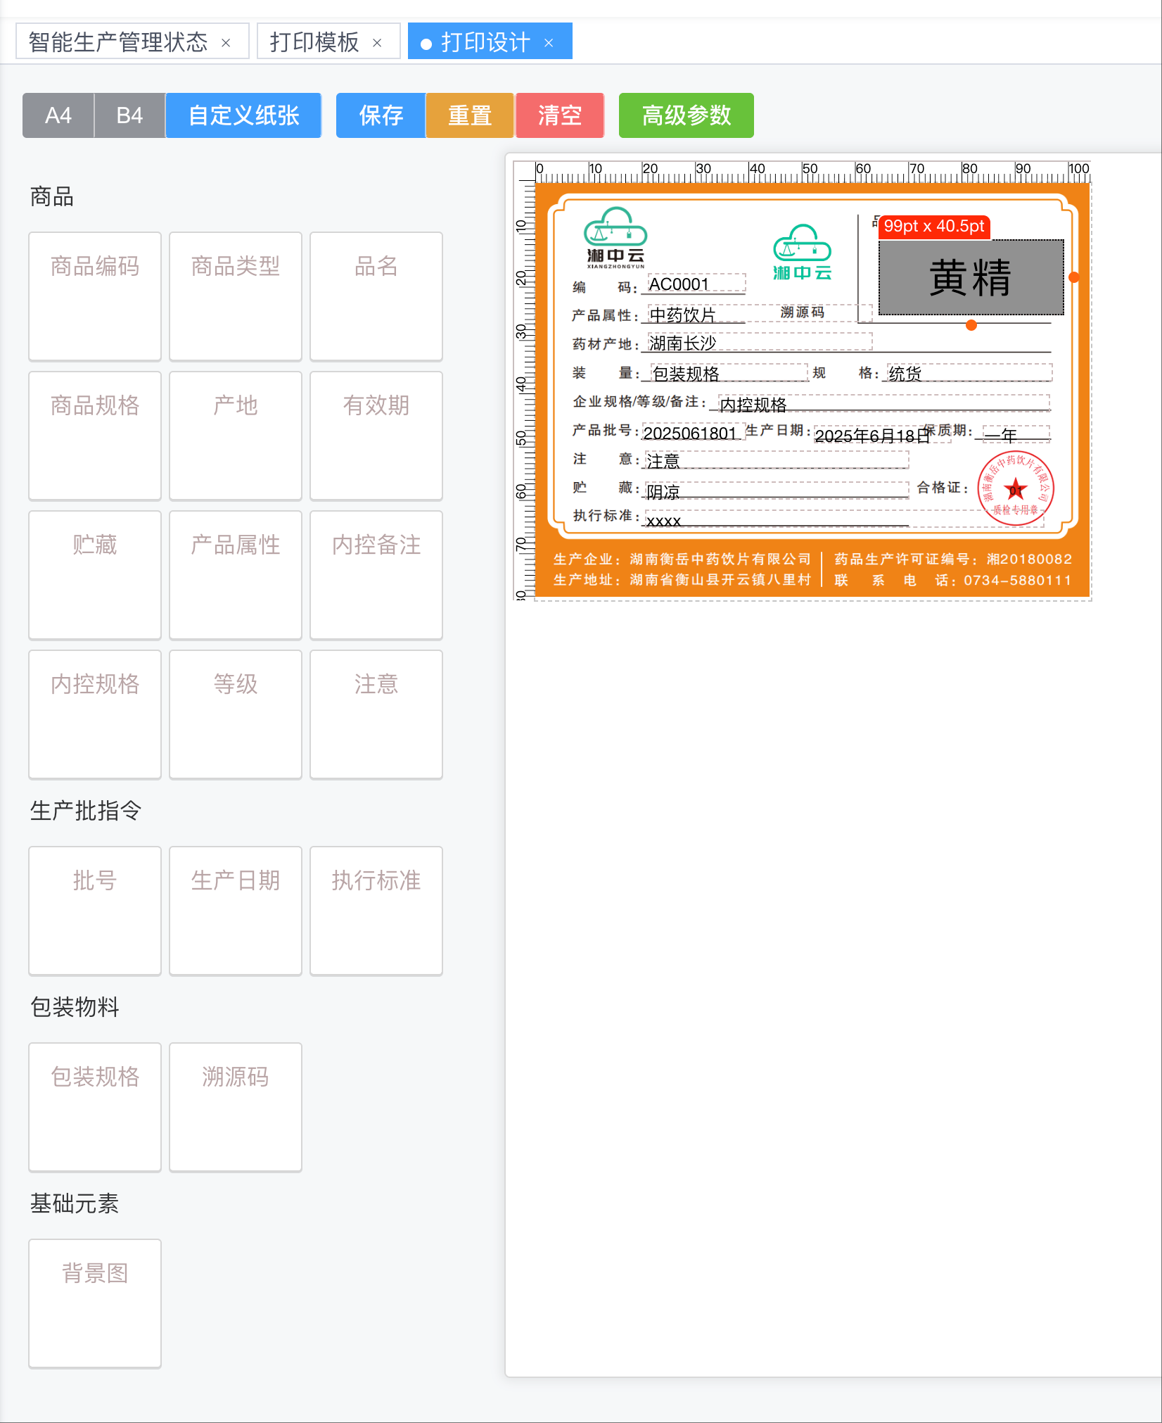1162x1423 pixels.
Task: Pick the 贮藏 field tile
Action: [95, 575]
